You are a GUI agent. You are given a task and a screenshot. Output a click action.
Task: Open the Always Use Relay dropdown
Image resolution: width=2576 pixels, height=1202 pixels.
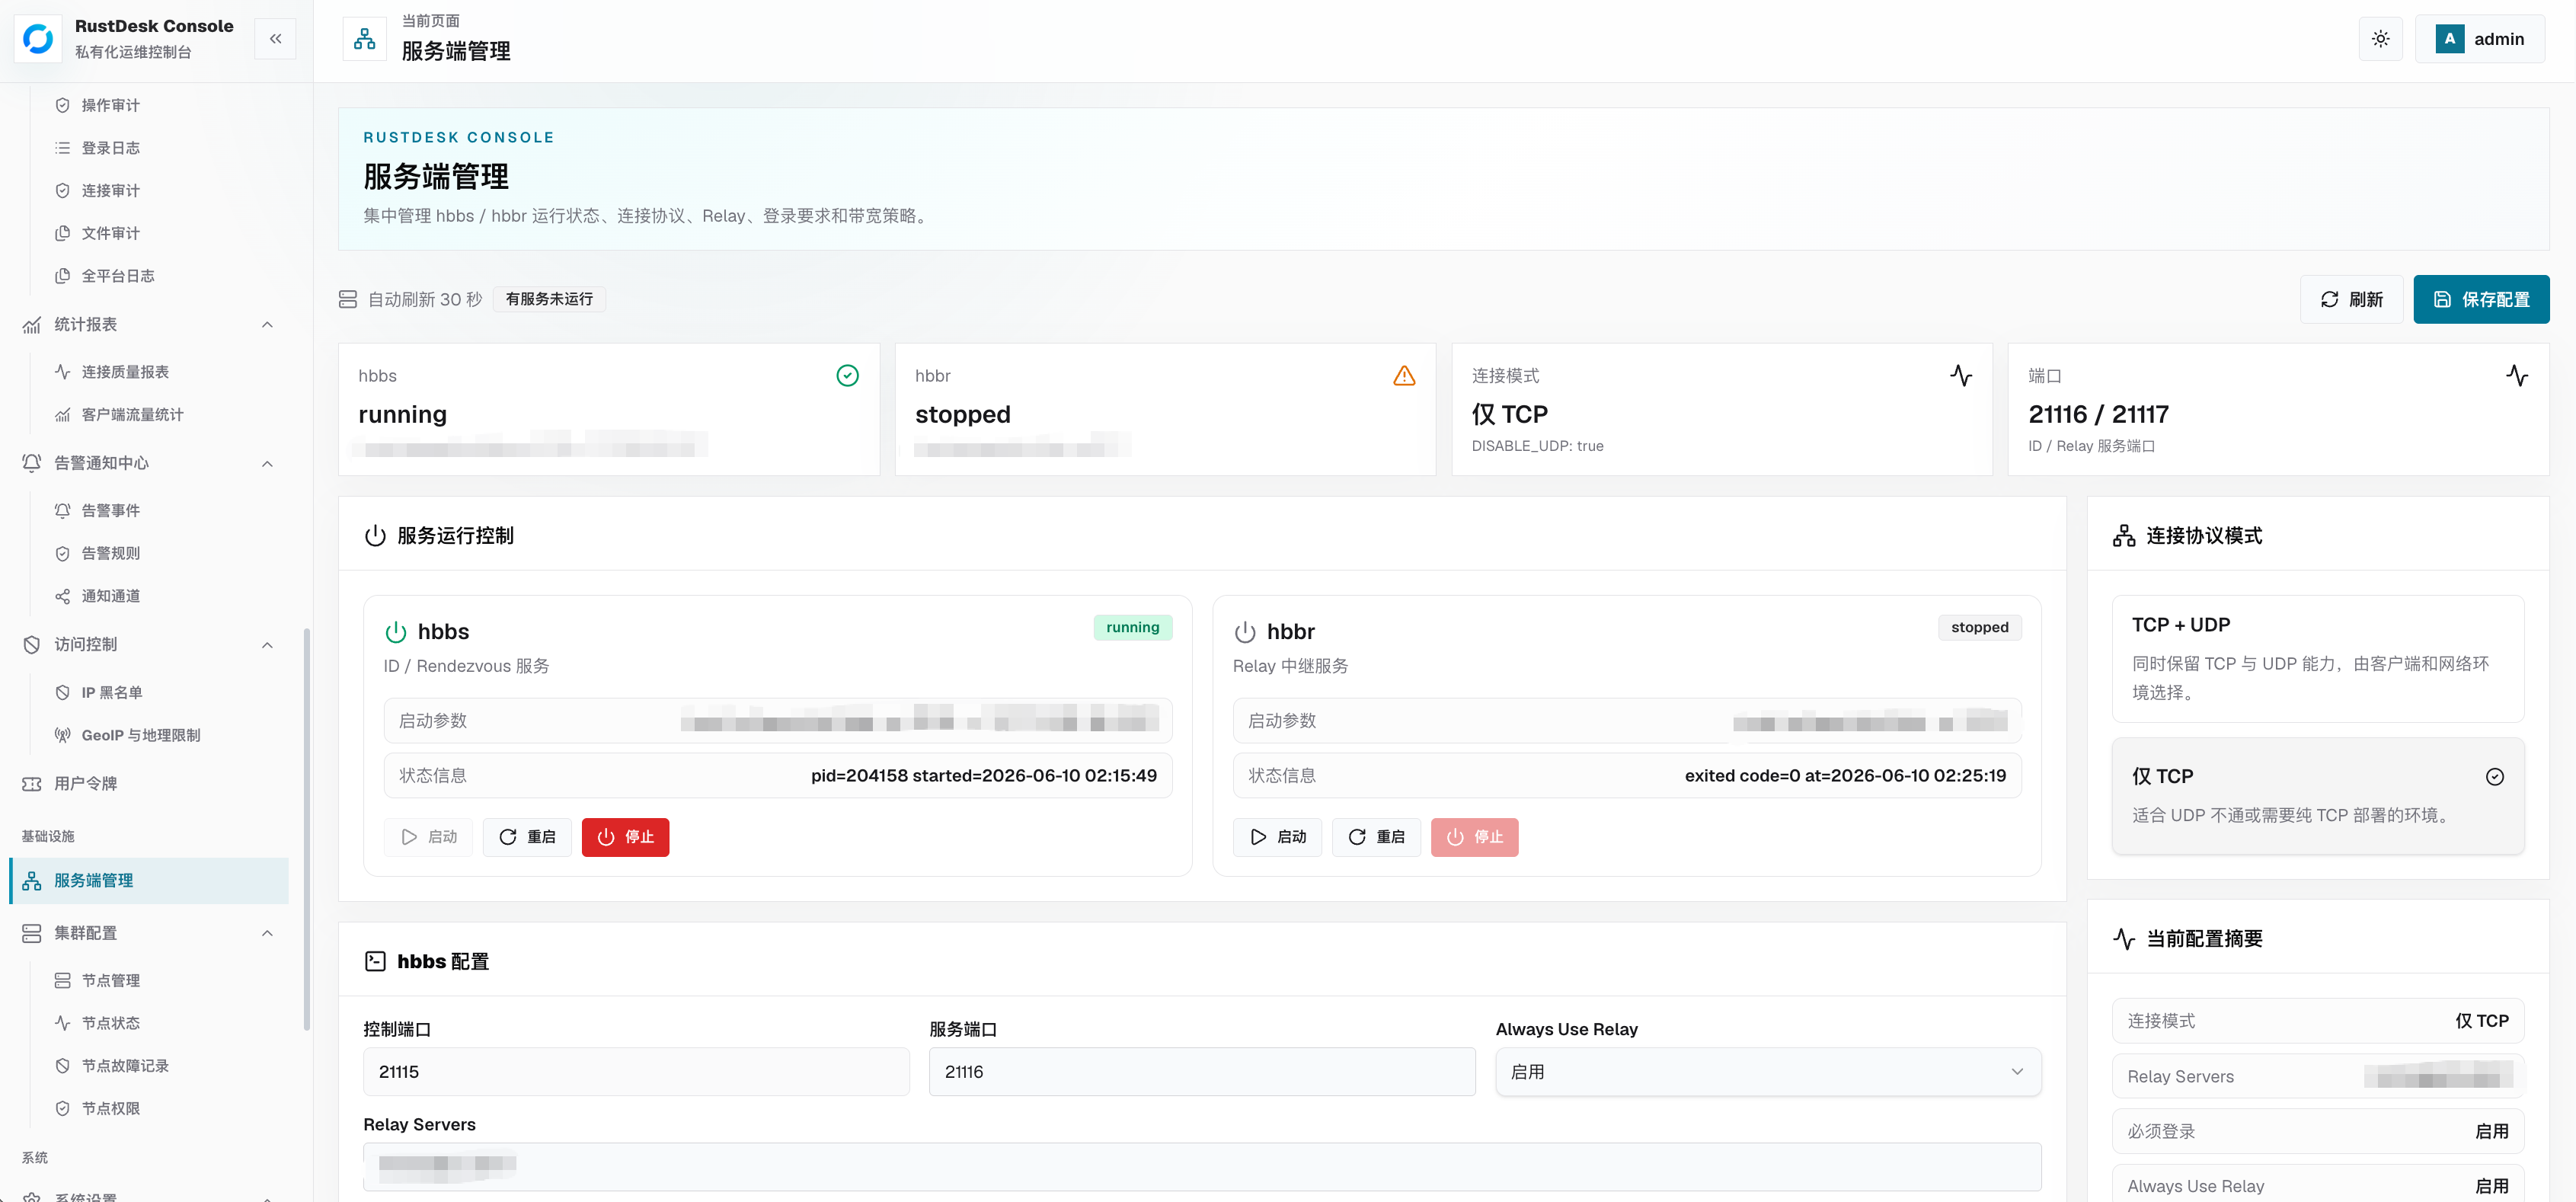point(1768,1072)
